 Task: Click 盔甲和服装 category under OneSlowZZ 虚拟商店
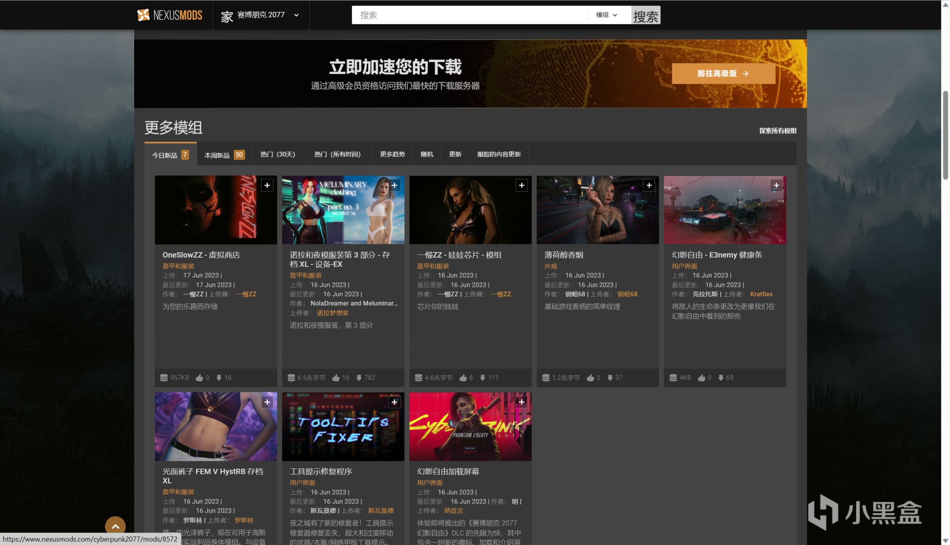click(x=178, y=266)
